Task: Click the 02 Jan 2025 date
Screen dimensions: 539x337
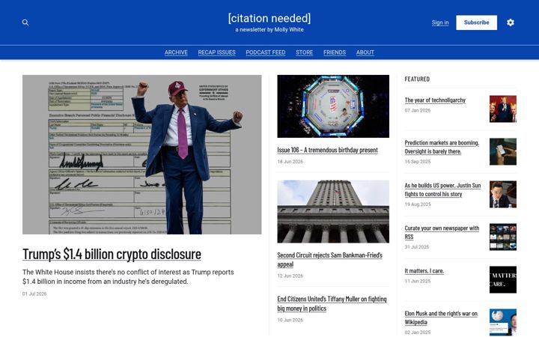Action: coord(417,333)
